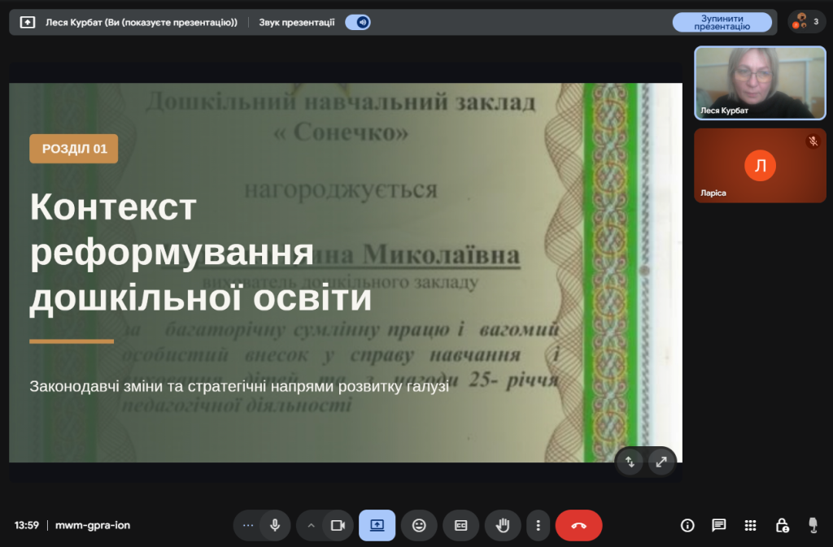Hang up with the red leave call button
The height and width of the screenshot is (547, 833).
578,525
